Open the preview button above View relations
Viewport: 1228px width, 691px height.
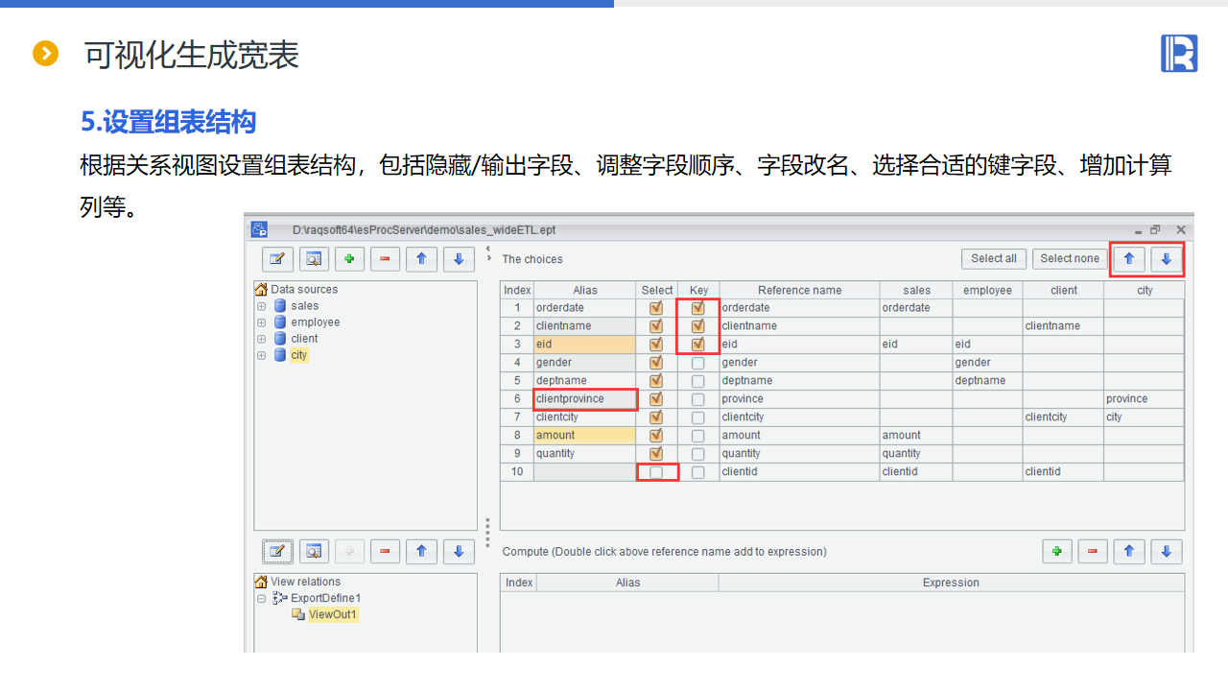[x=314, y=551]
